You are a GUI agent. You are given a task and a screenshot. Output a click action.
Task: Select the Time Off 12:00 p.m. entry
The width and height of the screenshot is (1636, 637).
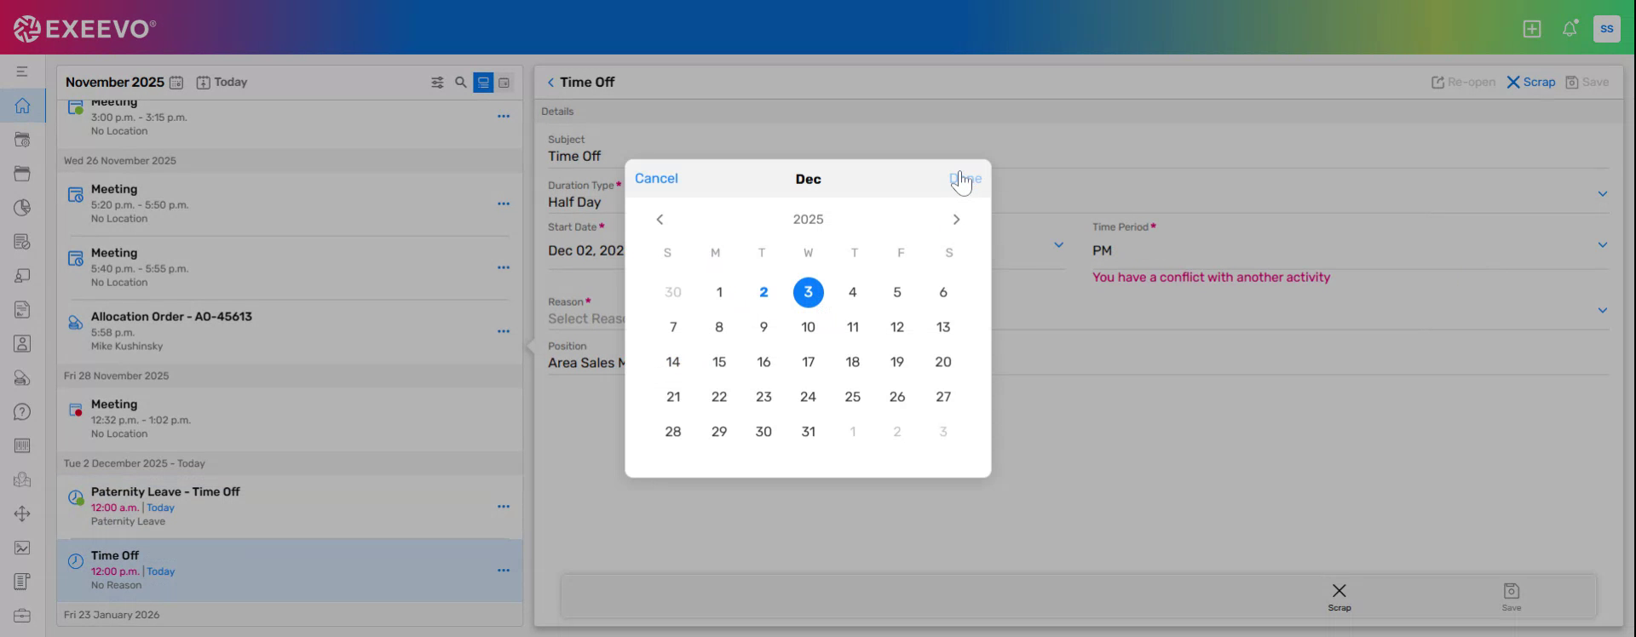point(290,571)
